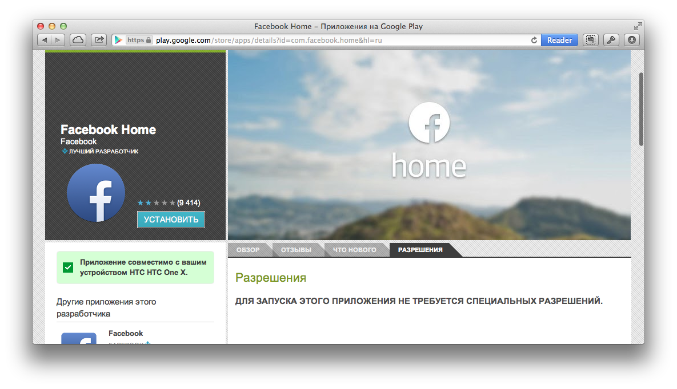Click the Разрешения heading
Image resolution: width=677 pixels, height=389 pixels.
(271, 278)
